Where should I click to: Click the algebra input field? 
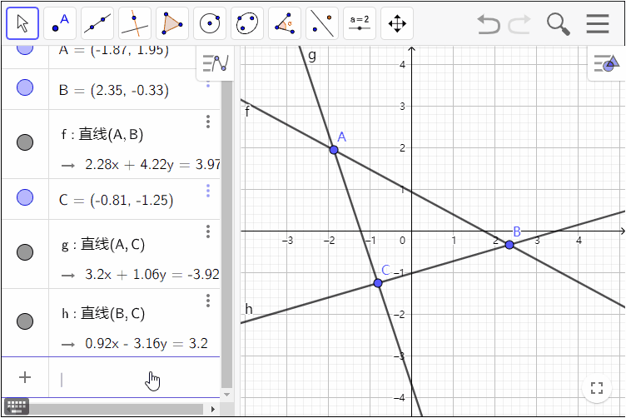[x=133, y=379]
